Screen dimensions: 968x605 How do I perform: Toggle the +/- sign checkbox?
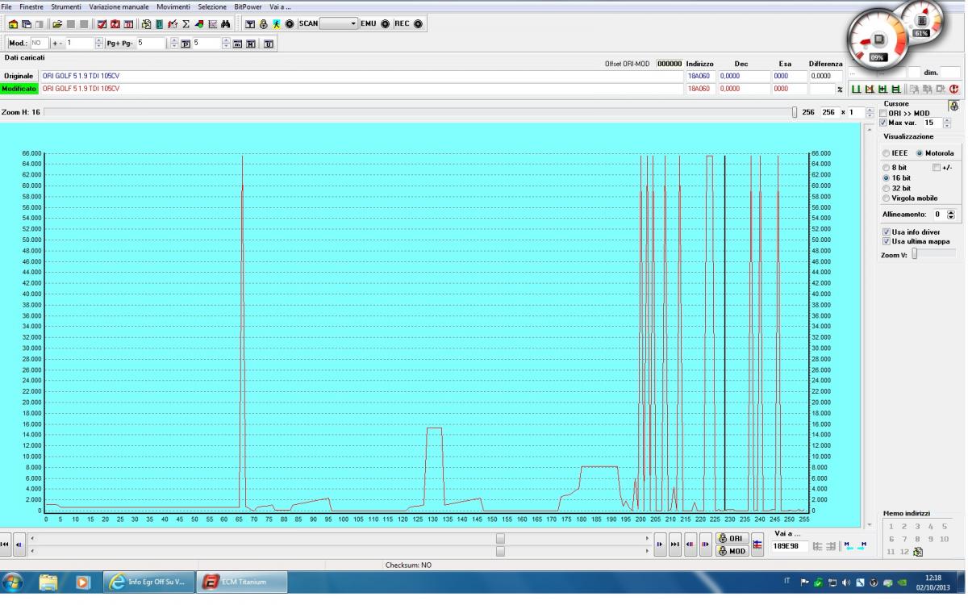(x=937, y=167)
